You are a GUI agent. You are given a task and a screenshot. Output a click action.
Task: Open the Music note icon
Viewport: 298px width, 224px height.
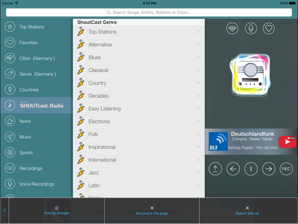click(x=10, y=137)
